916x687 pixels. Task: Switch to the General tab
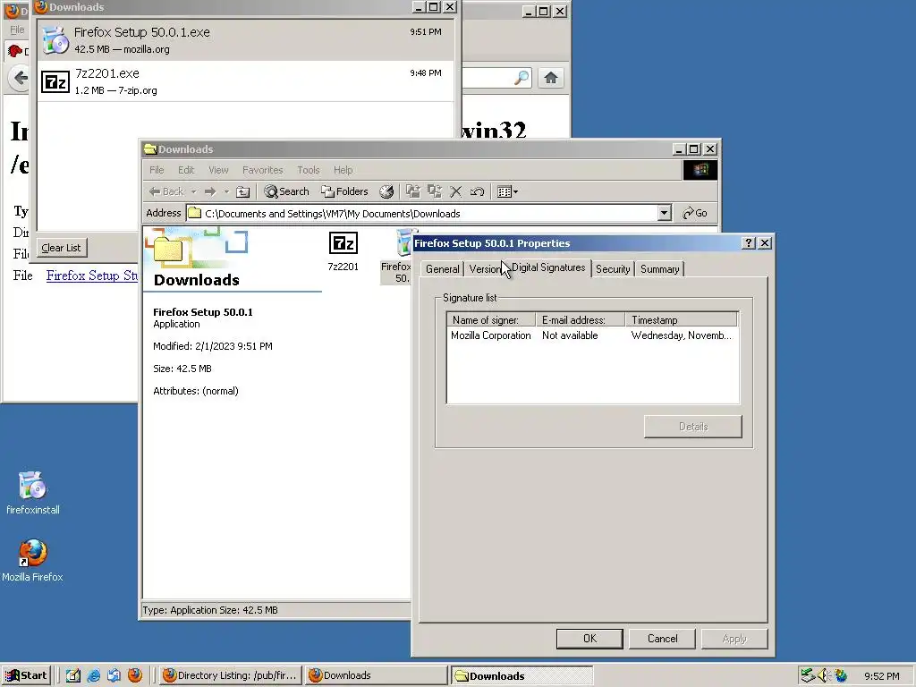pos(442,268)
